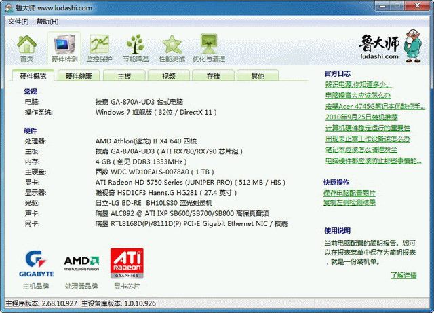Screen dimensions: 434x313
Task: Switch to the 硬件健康 tab
Action: (x=79, y=76)
